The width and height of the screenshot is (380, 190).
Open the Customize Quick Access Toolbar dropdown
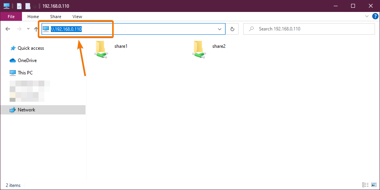35,7
